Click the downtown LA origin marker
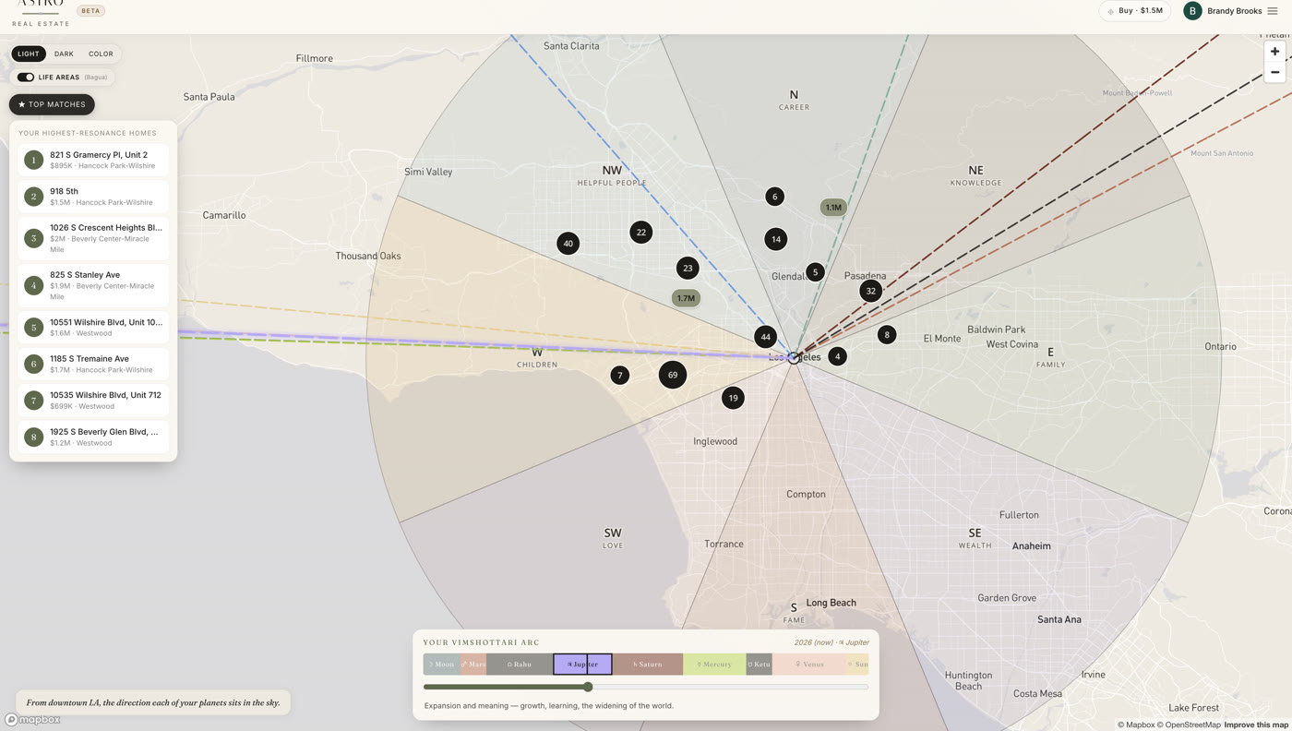 794,357
